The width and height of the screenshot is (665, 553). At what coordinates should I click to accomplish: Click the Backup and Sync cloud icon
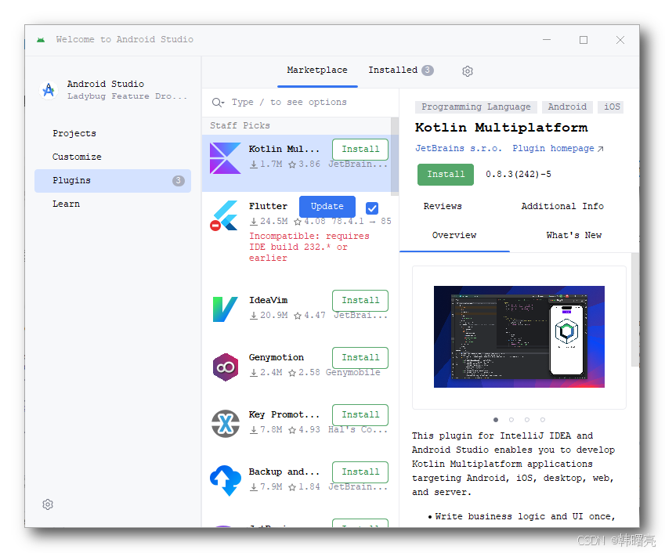(x=226, y=480)
